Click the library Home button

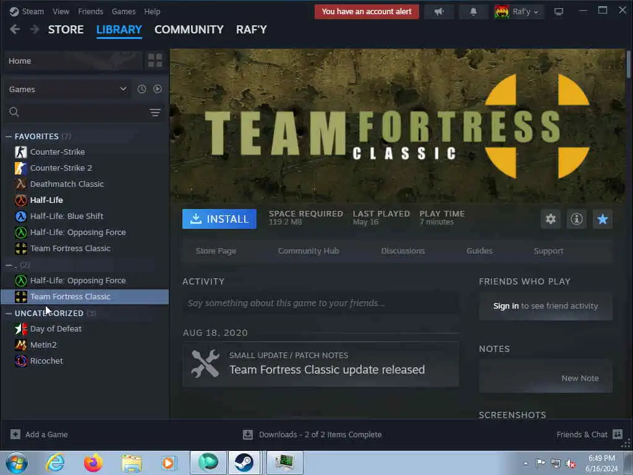pyautogui.click(x=74, y=61)
